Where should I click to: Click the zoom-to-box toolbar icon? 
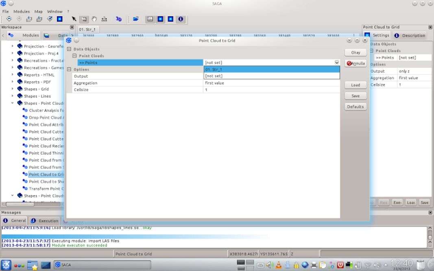(x=84, y=19)
